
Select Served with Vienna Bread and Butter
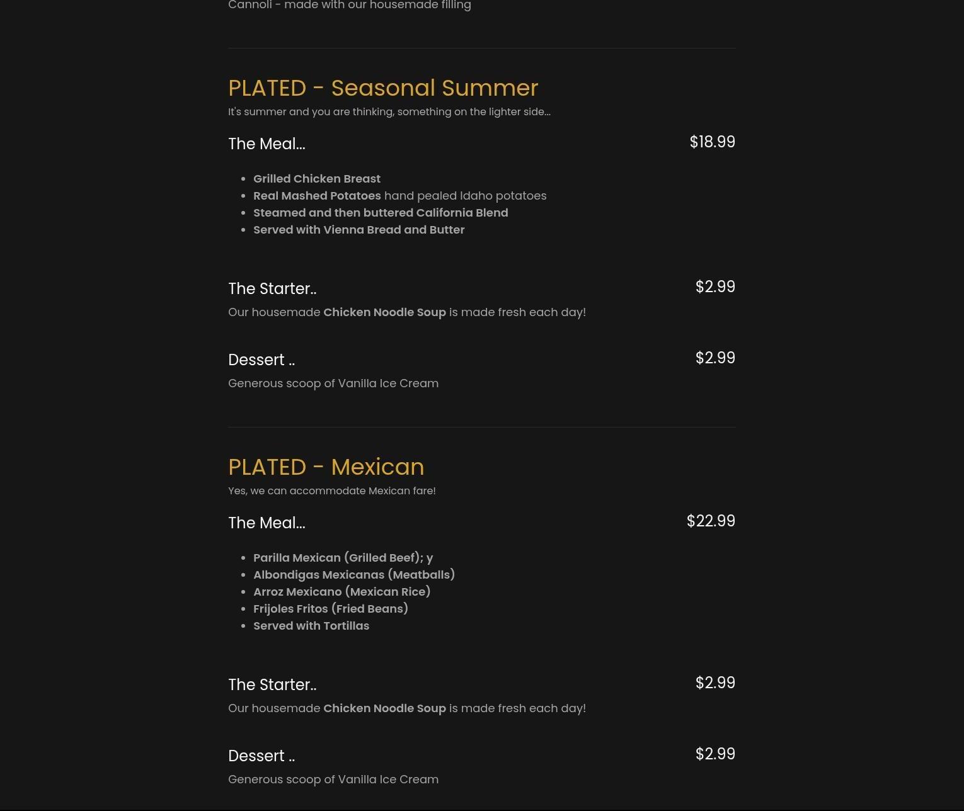[x=359, y=230]
